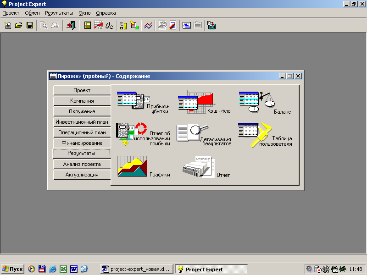The image size is (367, 275).
Task: Click the printer icon in the toolbar
Action: [55, 25]
